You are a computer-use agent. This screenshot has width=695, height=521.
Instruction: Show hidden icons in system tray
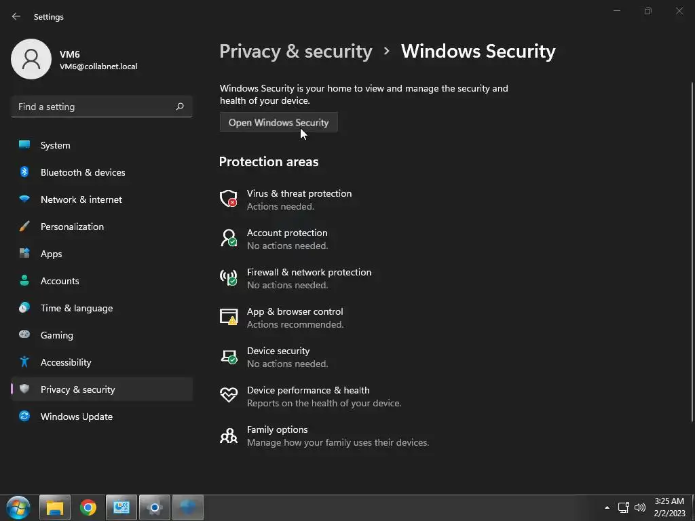[x=607, y=507]
